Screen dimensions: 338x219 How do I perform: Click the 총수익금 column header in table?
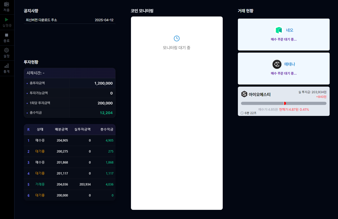click(x=107, y=130)
